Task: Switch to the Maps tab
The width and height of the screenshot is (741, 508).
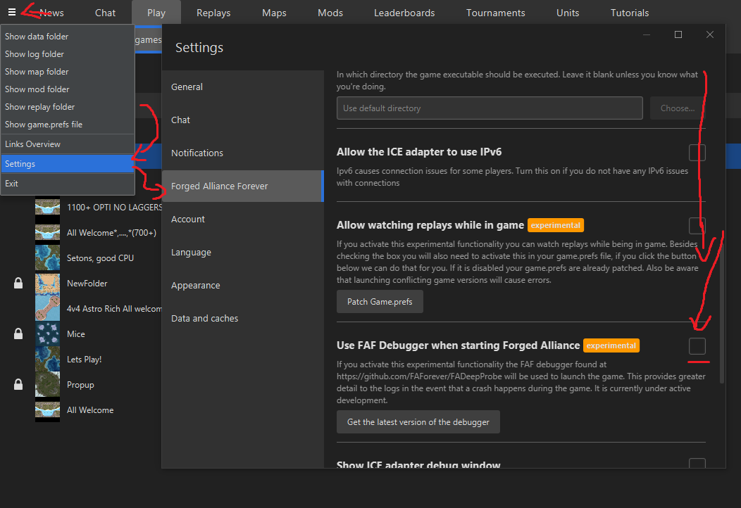Action: (x=274, y=13)
